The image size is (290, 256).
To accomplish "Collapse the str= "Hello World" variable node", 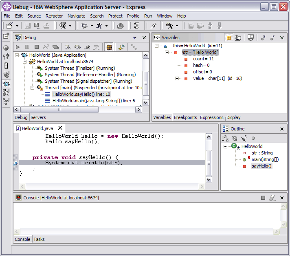I will (167, 53).
